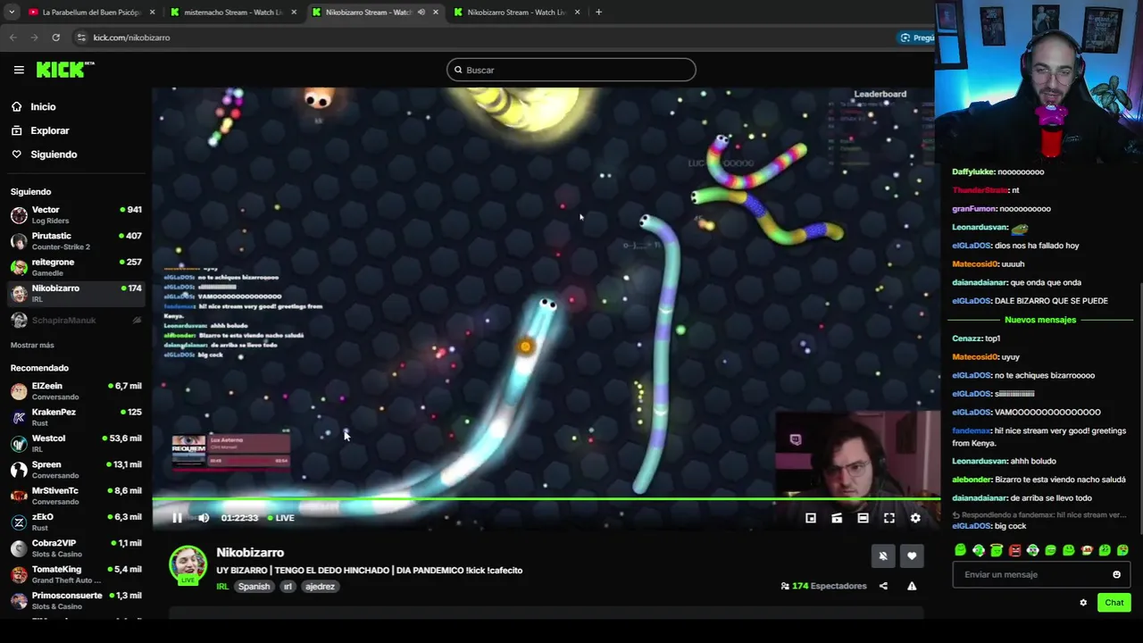Open Spreen recommended channel
Viewport: 1143px width, 643px height.
[76, 469]
